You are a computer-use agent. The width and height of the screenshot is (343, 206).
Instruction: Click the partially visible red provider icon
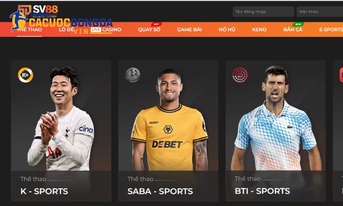(x=341, y=75)
